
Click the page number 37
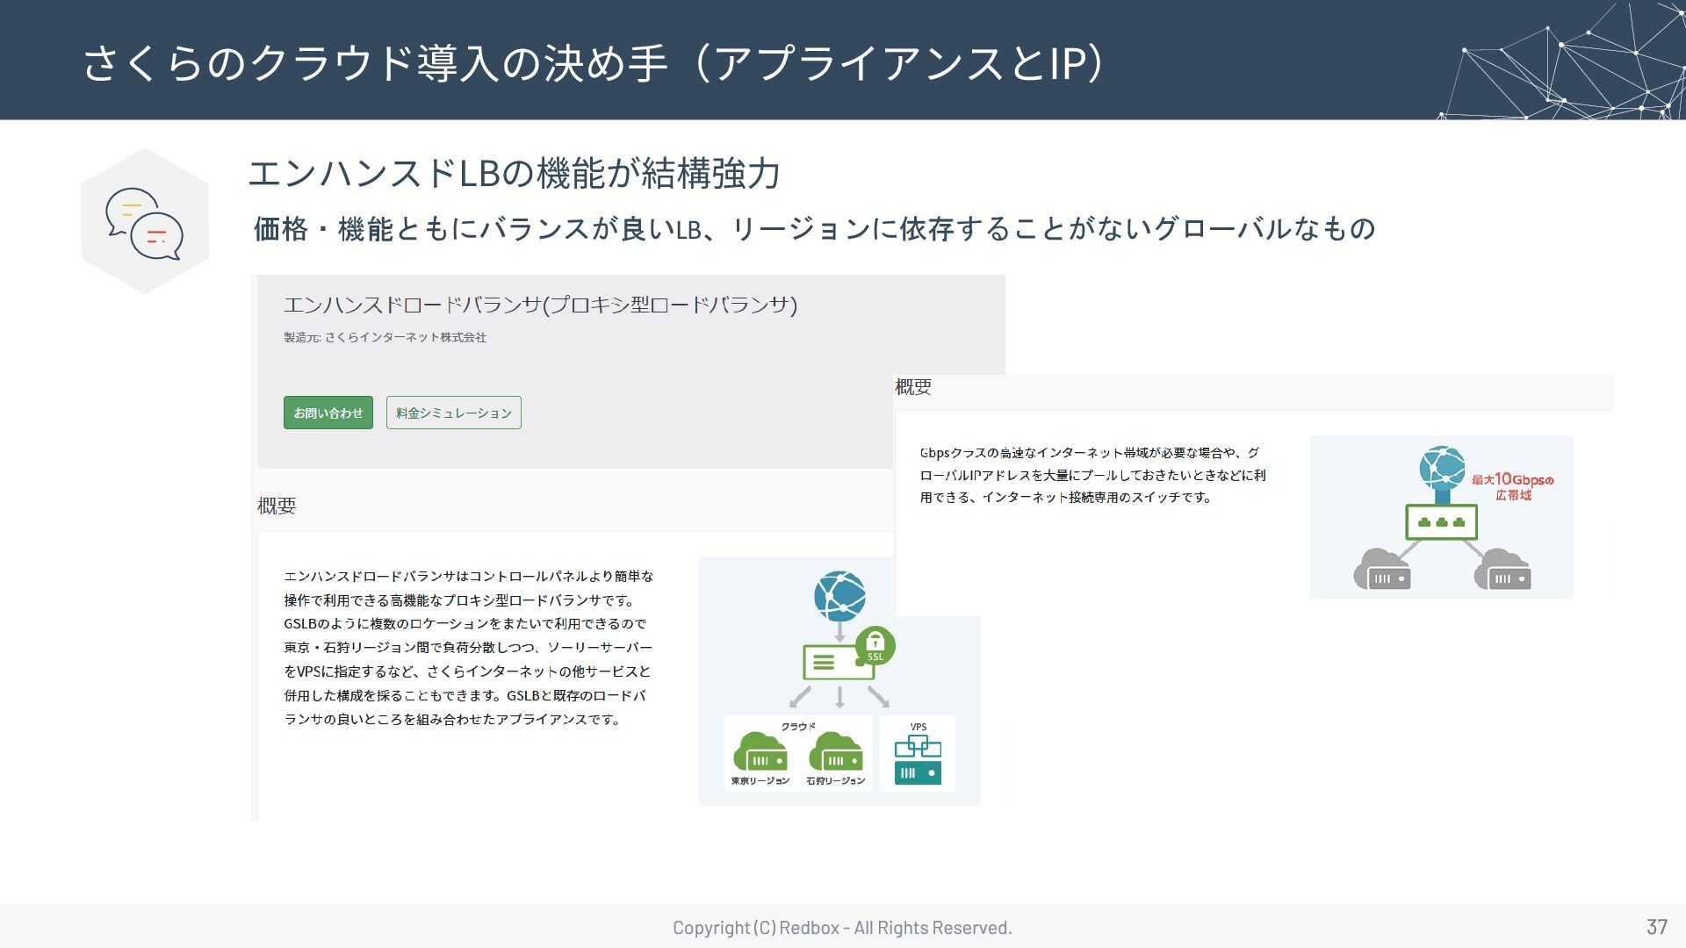[1656, 927]
